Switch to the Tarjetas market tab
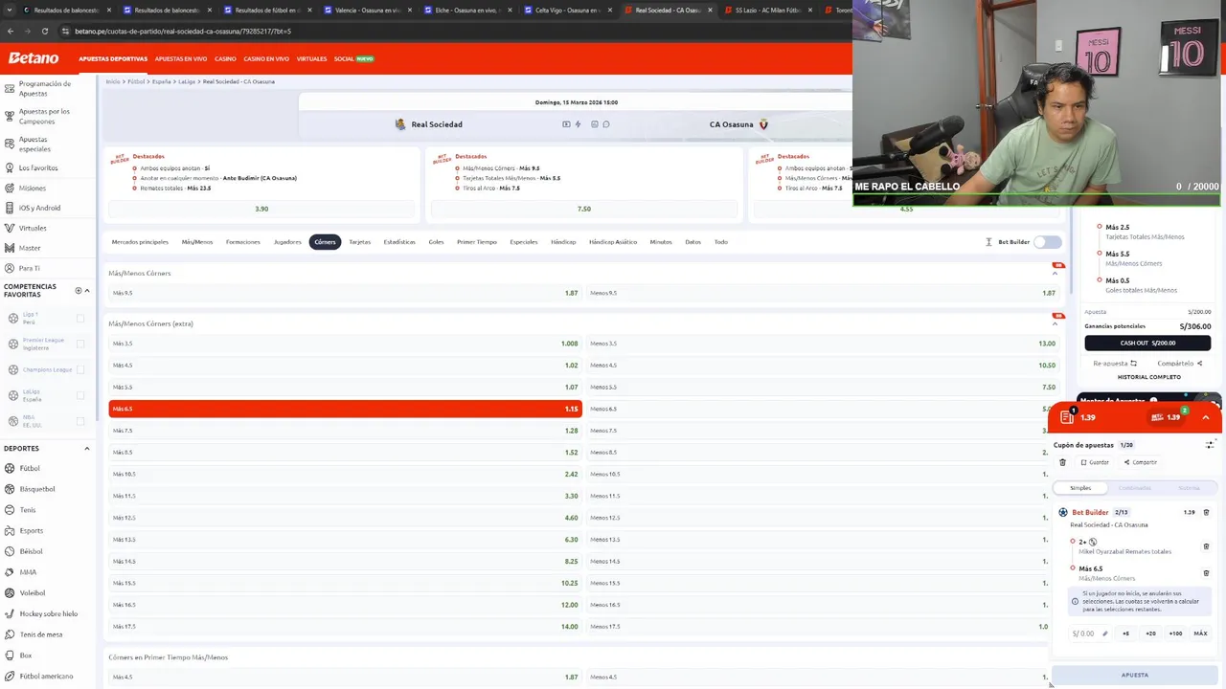This screenshot has width=1226, height=689. [x=359, y=242]
